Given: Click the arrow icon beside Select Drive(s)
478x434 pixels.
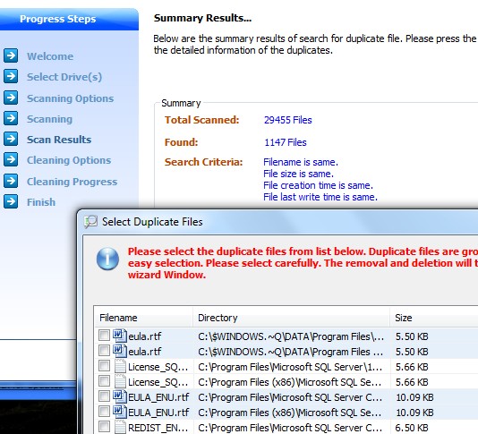Looking at the screenshot, I should (11, 76).
